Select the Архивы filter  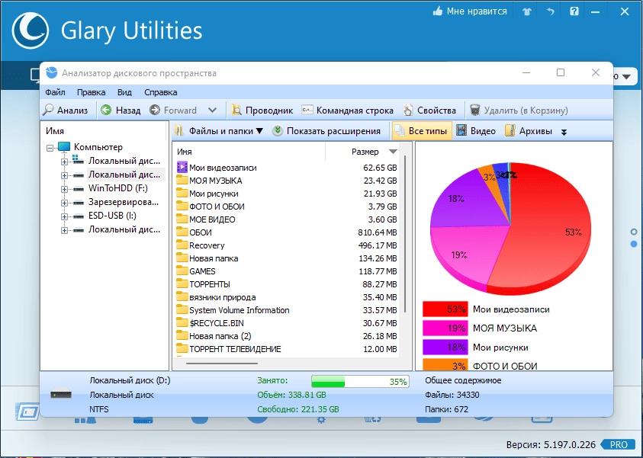click(529, 131)
